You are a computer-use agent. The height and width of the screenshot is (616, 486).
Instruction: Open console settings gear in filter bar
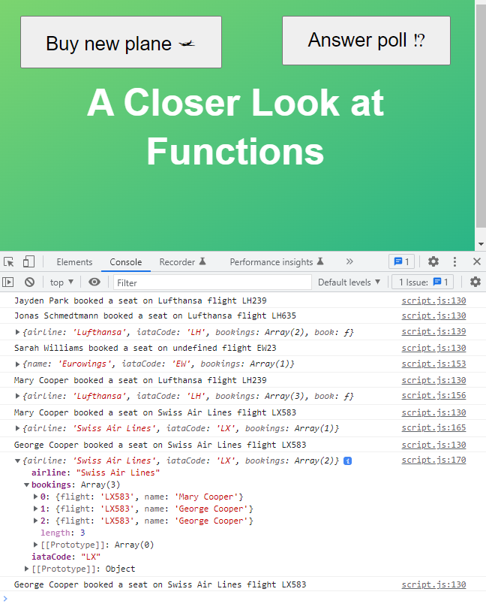pos(475,282)
